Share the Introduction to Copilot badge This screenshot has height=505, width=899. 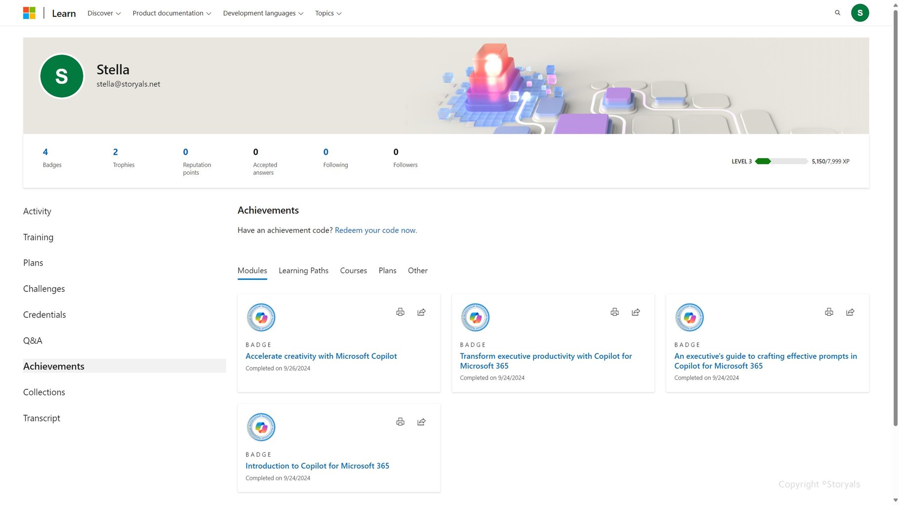coord(421,421)
